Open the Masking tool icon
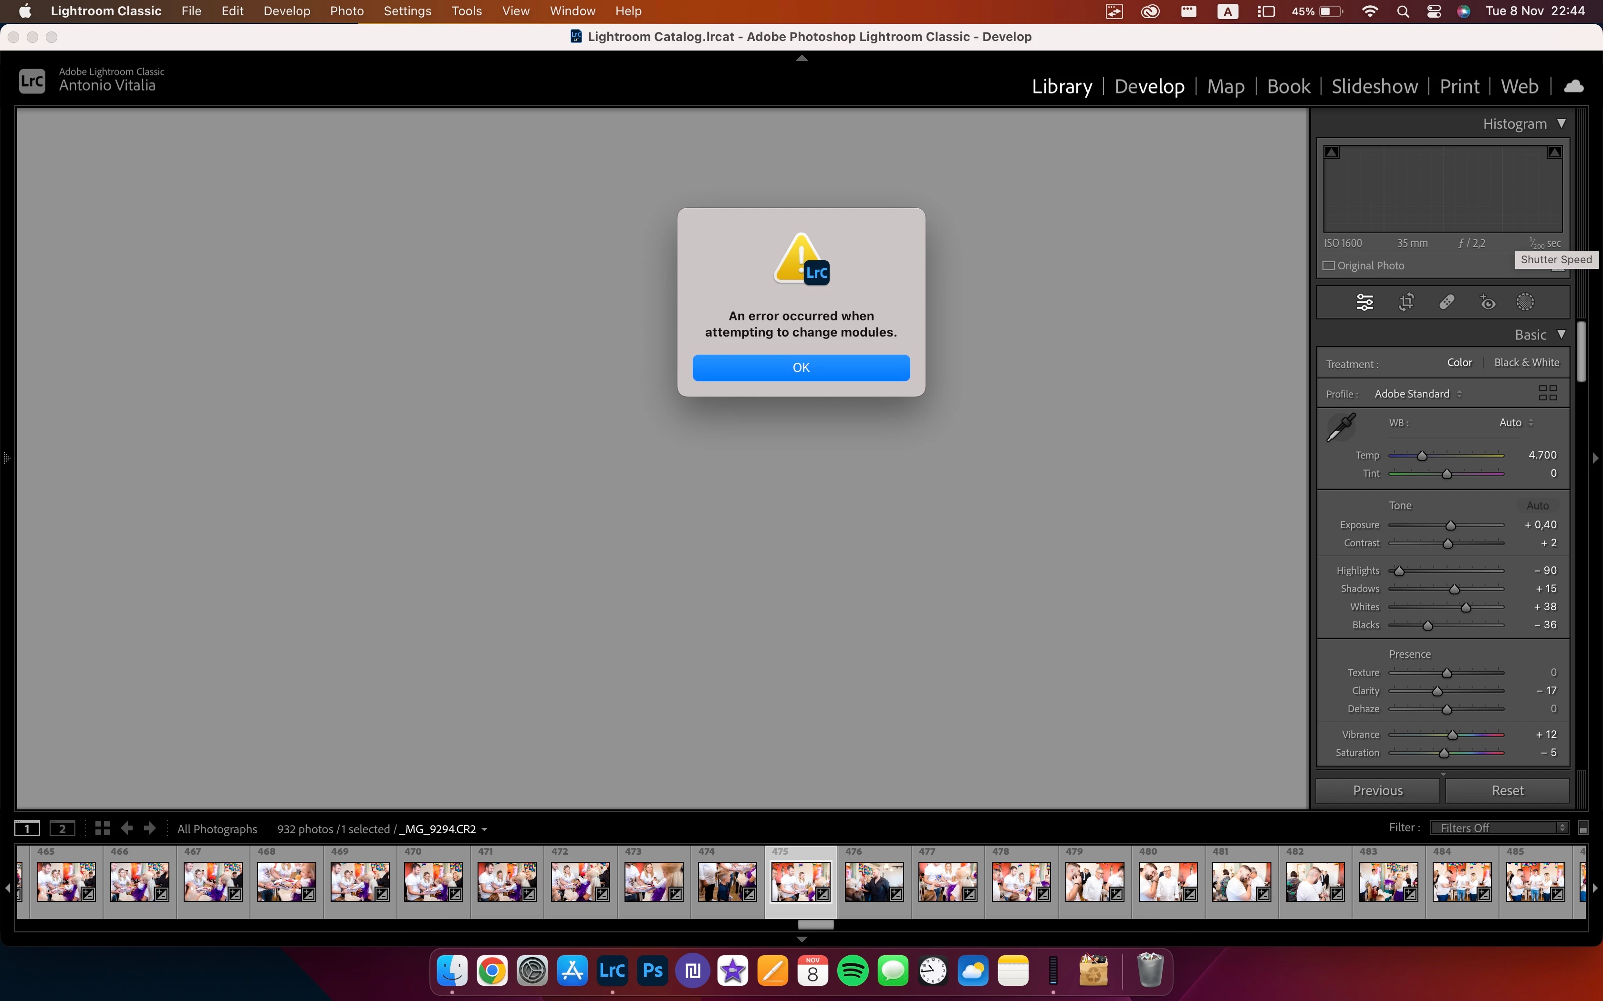1603x1001 pixels. [x=1525, y=303]
